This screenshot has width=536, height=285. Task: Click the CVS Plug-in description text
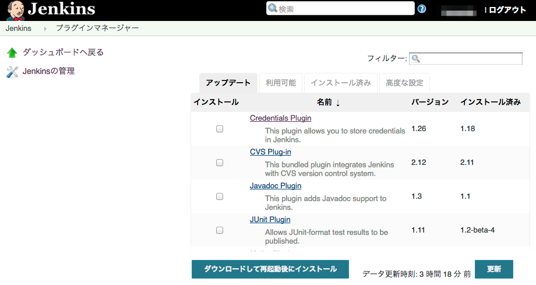(330, 169)
